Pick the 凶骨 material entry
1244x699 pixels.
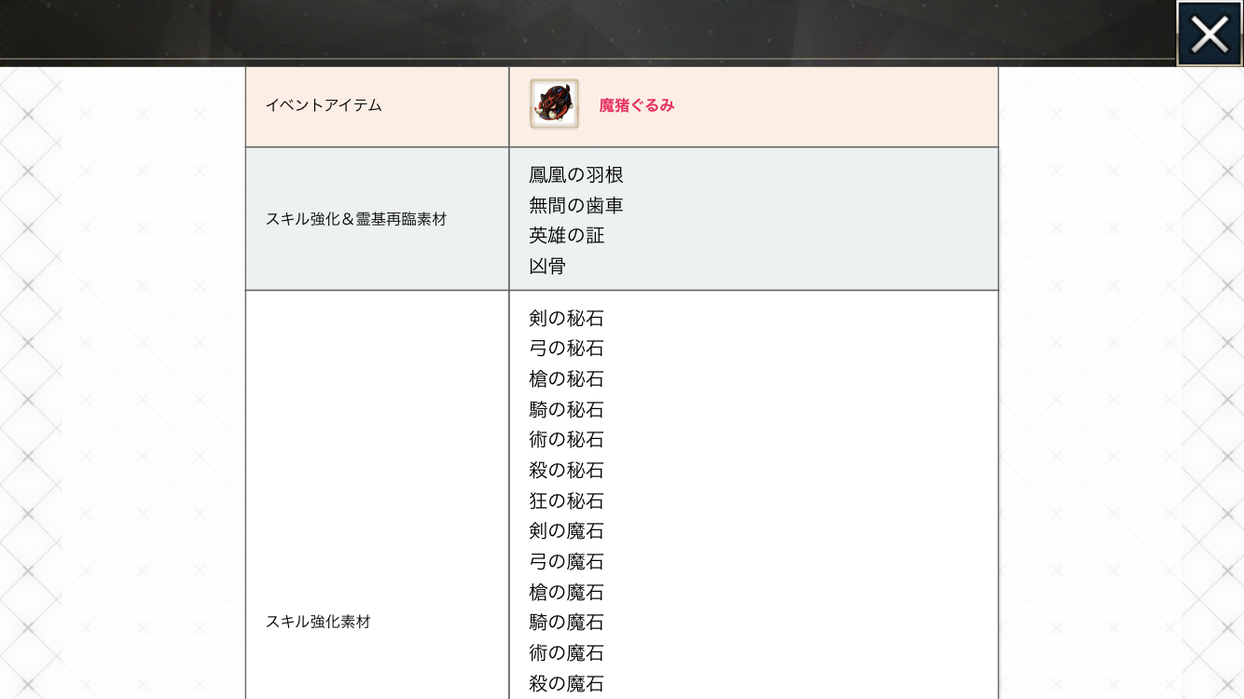547,267
